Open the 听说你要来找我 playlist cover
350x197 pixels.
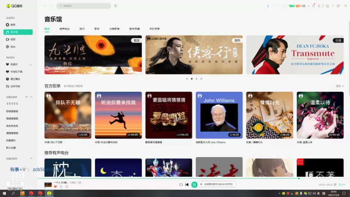click(118, 115)
